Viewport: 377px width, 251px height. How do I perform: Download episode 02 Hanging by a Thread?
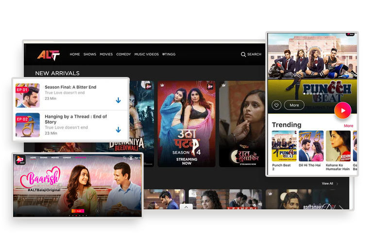pyautogui.click(x=118, y=129)
